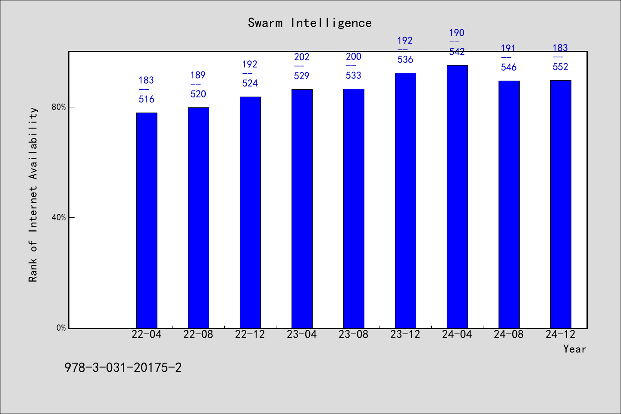Click the value 202 above the 23-04 bar
Image resolution: width=621 pixels, height=414 pixels.
coord(302,57)
